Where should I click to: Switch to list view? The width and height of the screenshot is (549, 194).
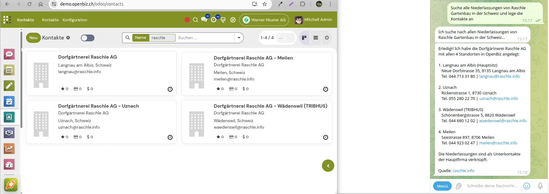[316, 38]
